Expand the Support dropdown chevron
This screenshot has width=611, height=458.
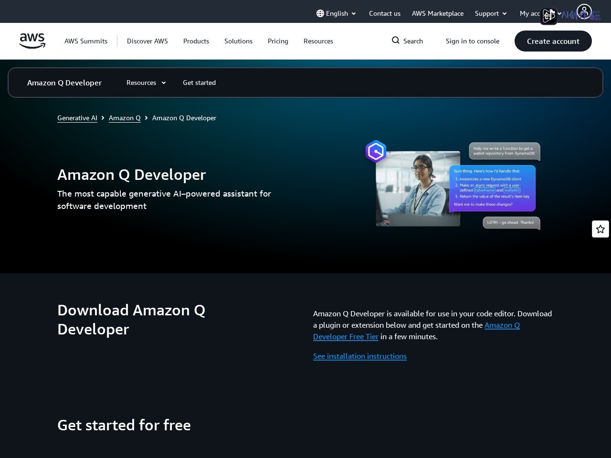(x=505, y=14)
